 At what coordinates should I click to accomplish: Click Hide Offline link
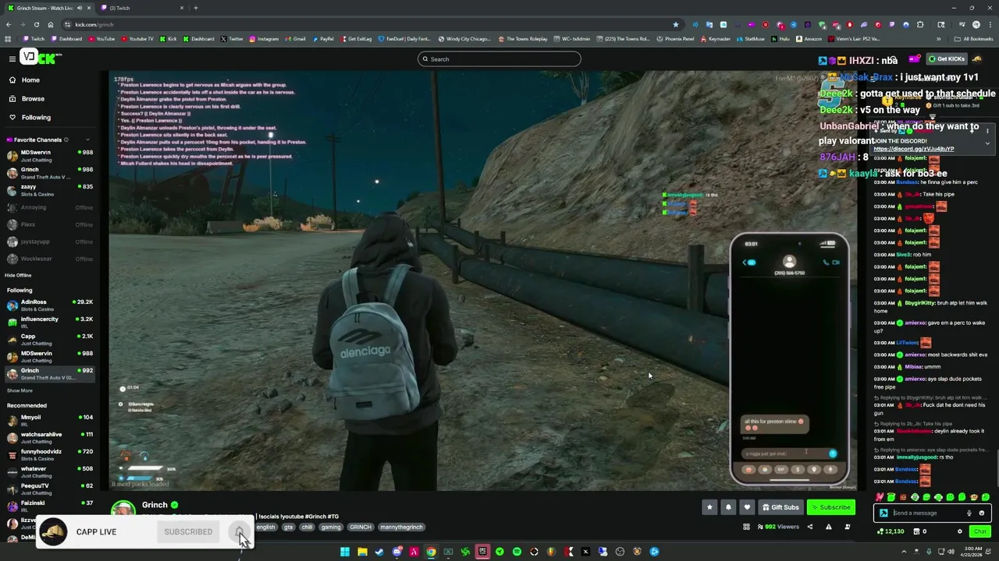pyautogui.click(x=18, y=275)
